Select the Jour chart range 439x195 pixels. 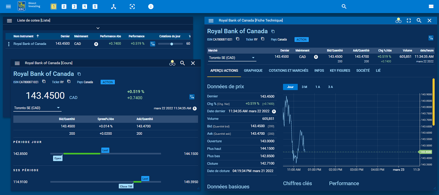click(290, 87)
